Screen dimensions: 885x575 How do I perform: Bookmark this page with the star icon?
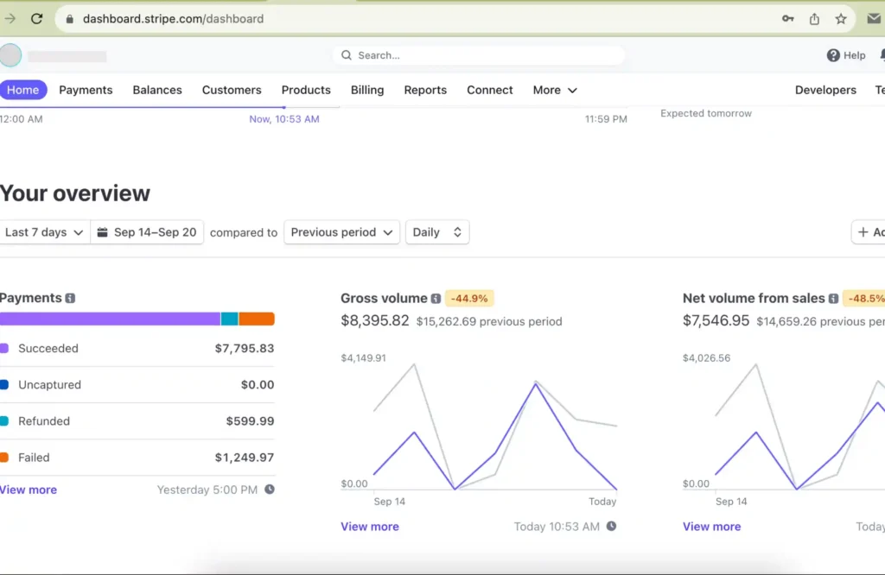pos(841,19)
